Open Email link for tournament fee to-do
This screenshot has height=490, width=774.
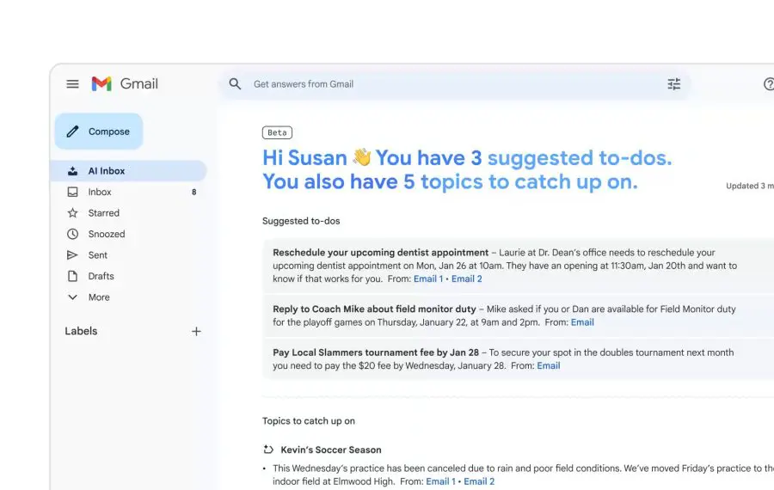coord(549,366)
